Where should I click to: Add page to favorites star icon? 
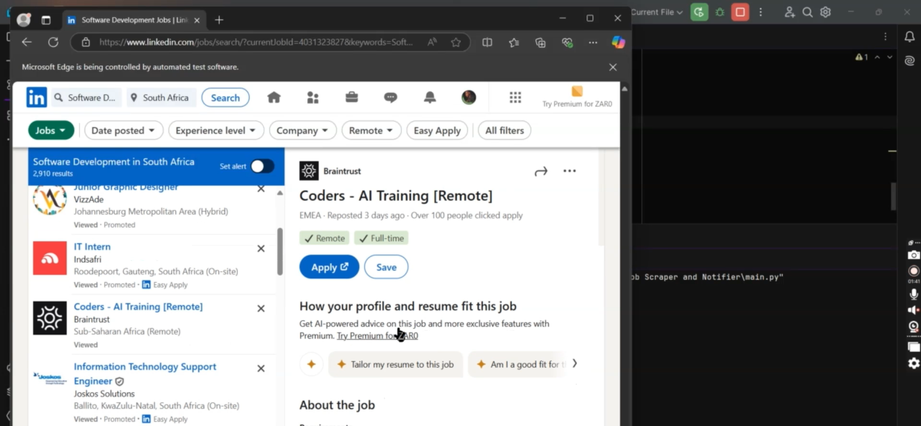(456, 42)
